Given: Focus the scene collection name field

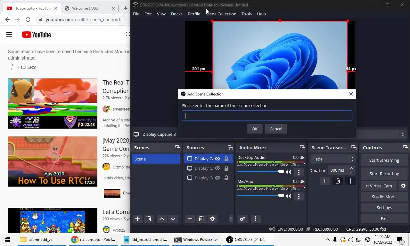Looking at the screenshot, I should click(x=267, y=116).
